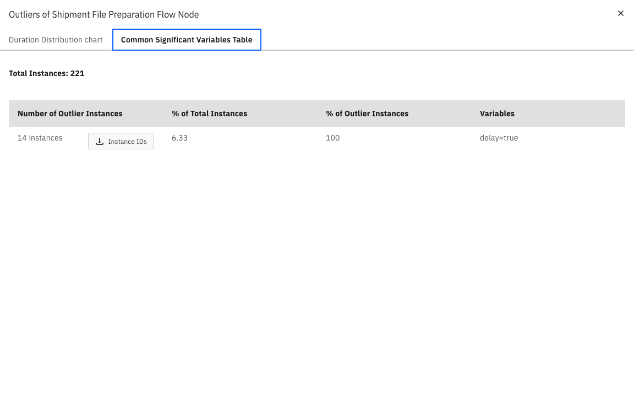The image size is (634, 410).
Task: Select the % of Total Instances column header
Action: (x=209, y=114)
